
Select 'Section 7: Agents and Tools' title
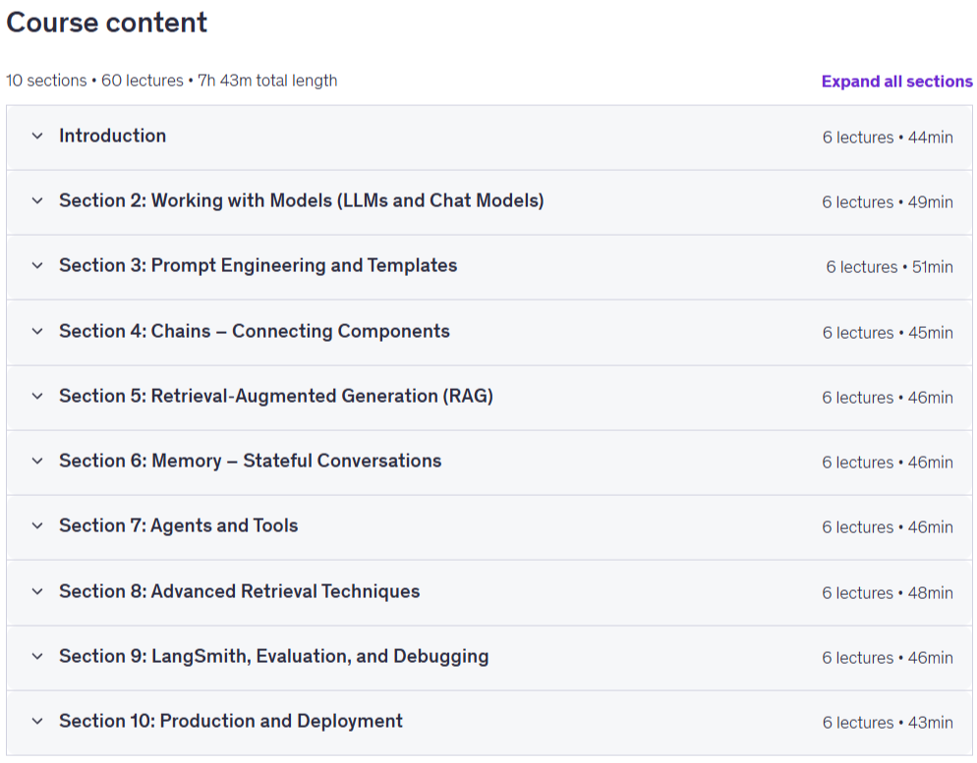[x=179, y=526]
